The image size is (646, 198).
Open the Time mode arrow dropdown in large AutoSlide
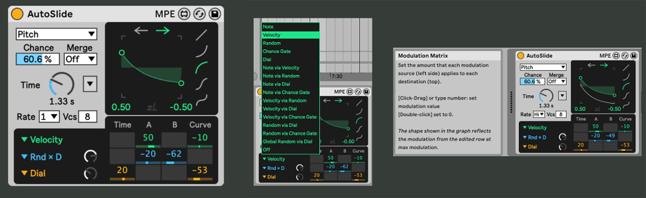(90, 84)
